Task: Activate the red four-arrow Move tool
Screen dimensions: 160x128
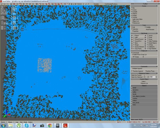Action: (x=14, y=4)
